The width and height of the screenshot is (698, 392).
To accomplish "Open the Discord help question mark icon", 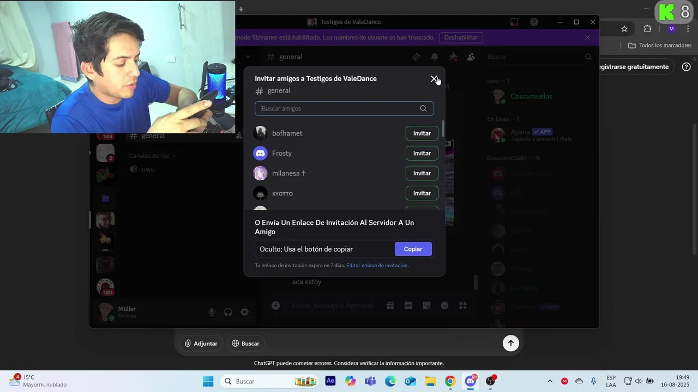I will [534, 22].
